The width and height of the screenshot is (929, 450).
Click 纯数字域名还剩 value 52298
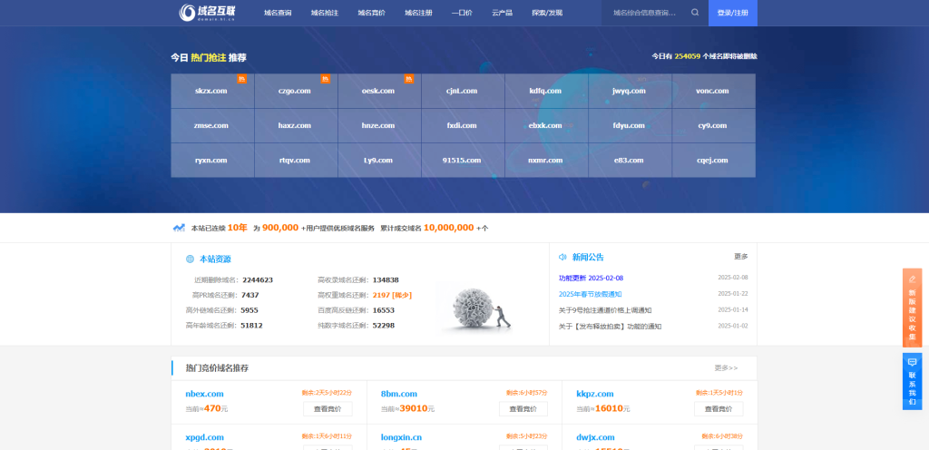pos(384,325)
